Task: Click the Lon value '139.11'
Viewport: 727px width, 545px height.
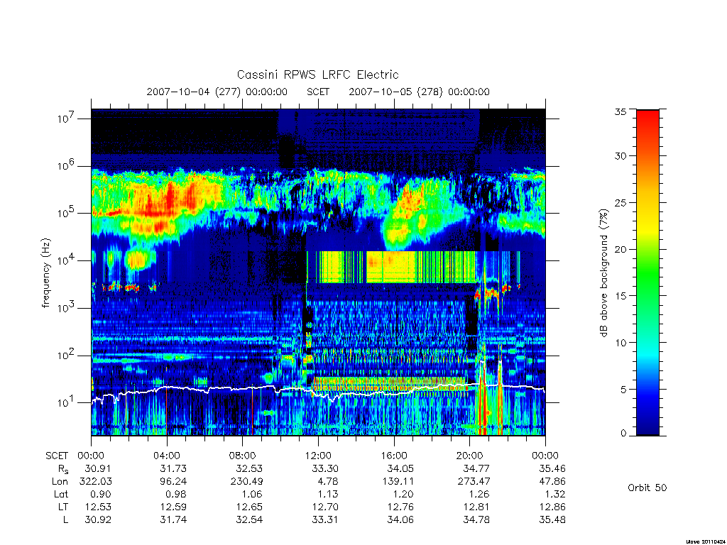Action: (x=398, y=482)
